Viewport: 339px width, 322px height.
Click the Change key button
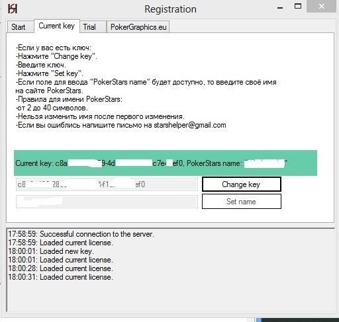(242, 184)
